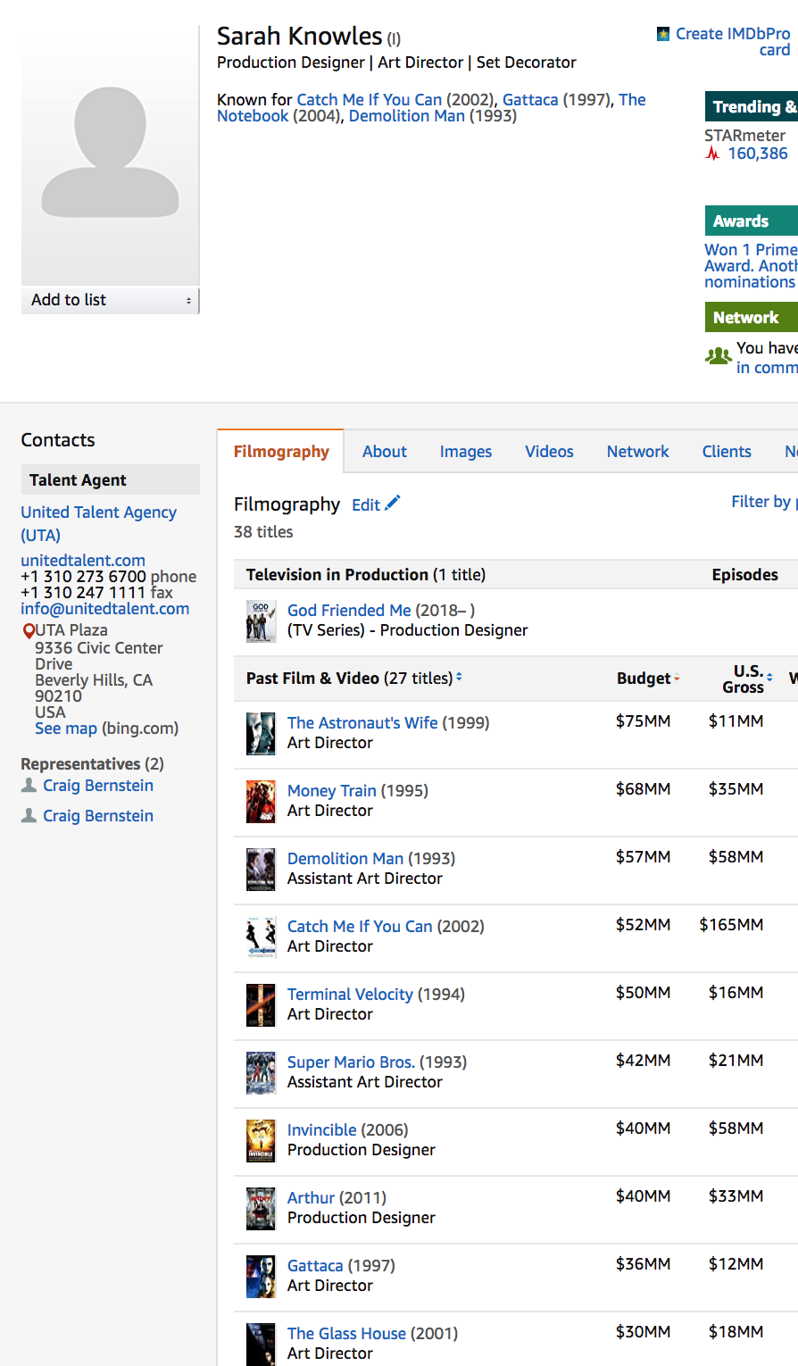Select the Filmography tab

[281, 452]
